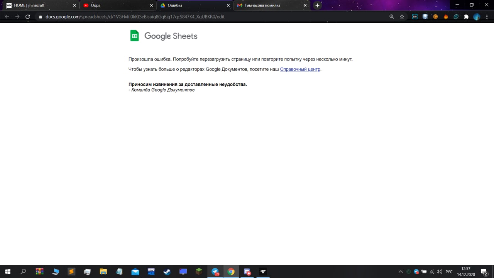The image size is (494, 278).
Task: Click the orange play-button extension icon
Action: (435, 17)
